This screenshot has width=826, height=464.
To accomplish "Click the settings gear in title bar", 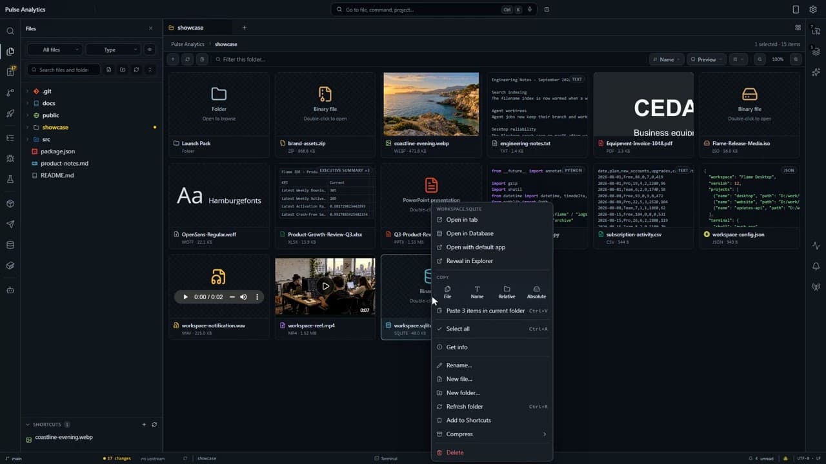I will pos(813,10).
